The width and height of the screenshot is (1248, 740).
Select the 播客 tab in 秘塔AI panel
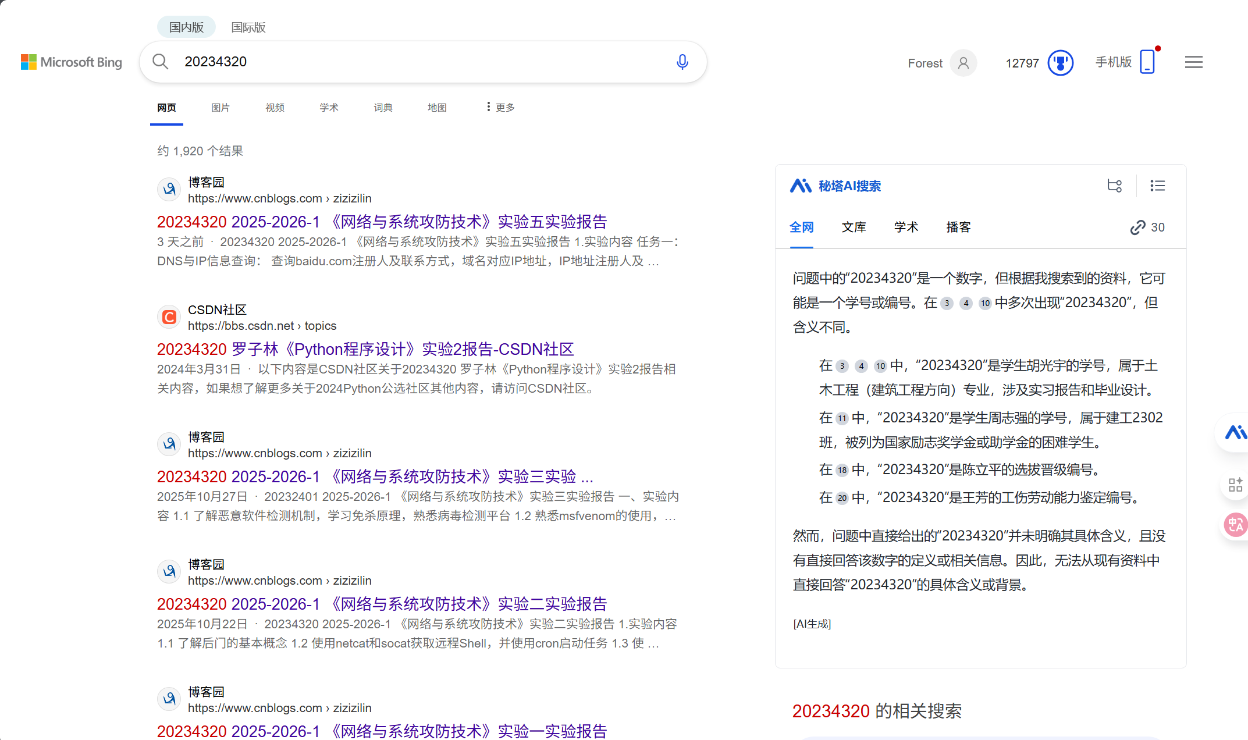958,227
